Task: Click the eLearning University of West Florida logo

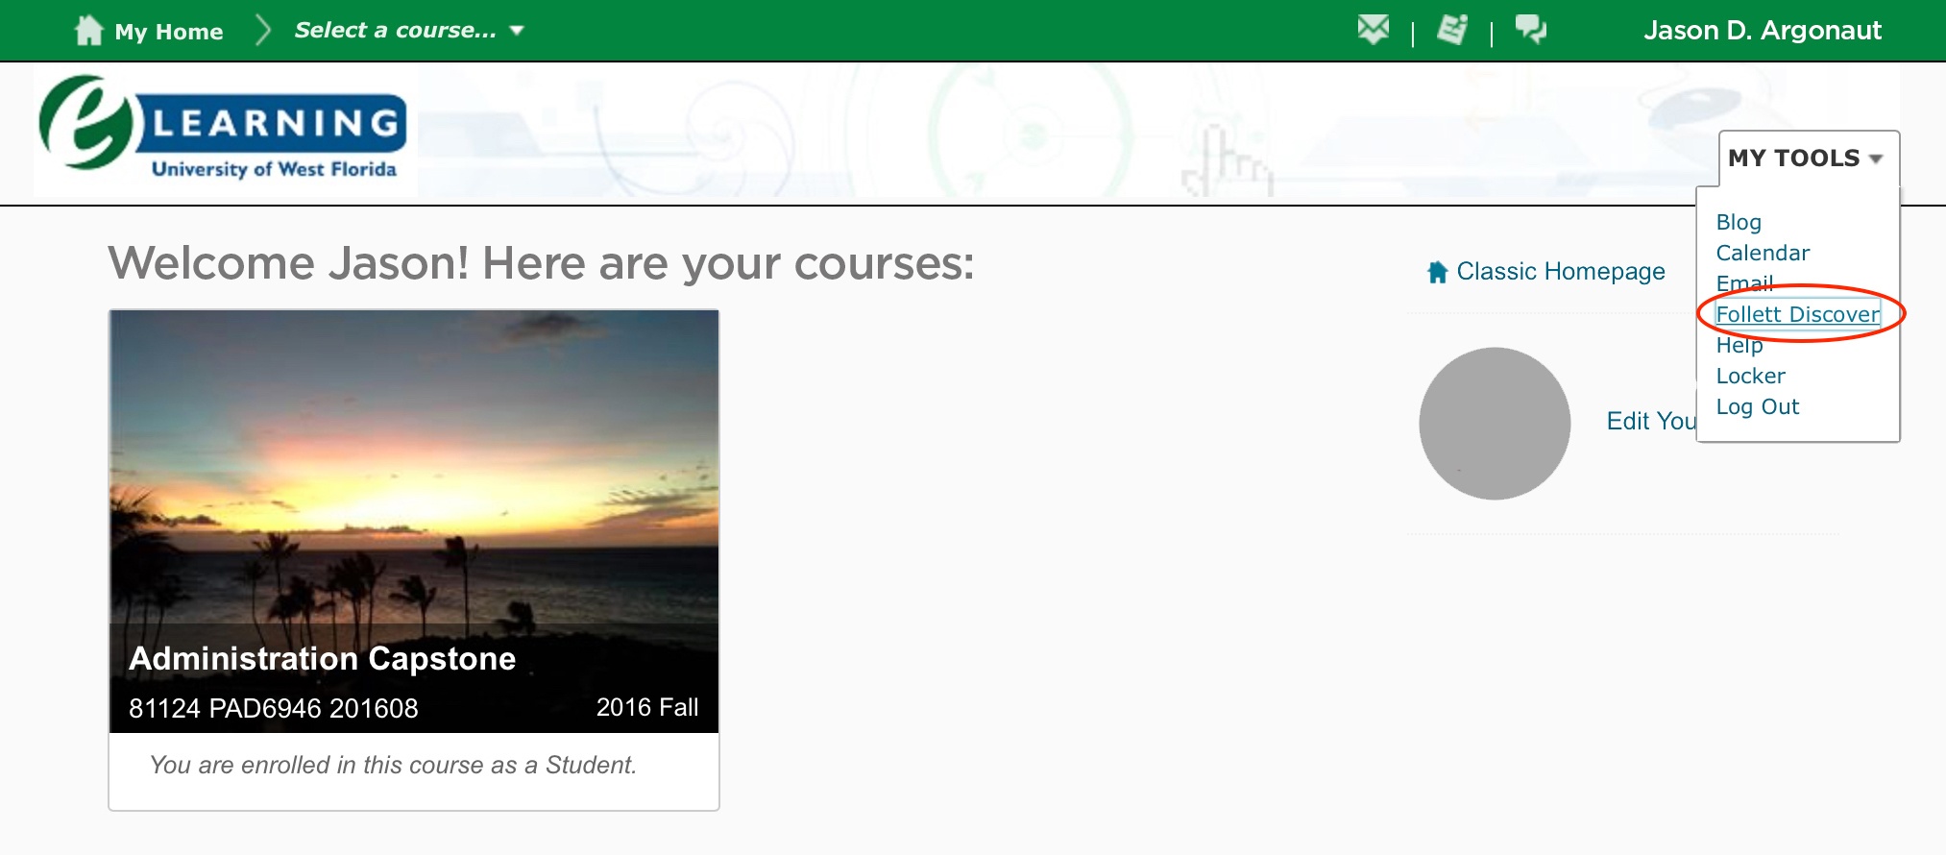Action: pyautogui.click(x=224, y=128)
